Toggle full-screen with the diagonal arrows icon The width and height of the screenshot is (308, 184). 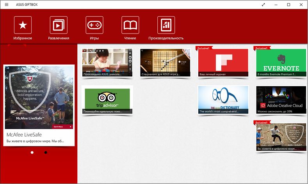pyautogui.click(x=263, y=5)
